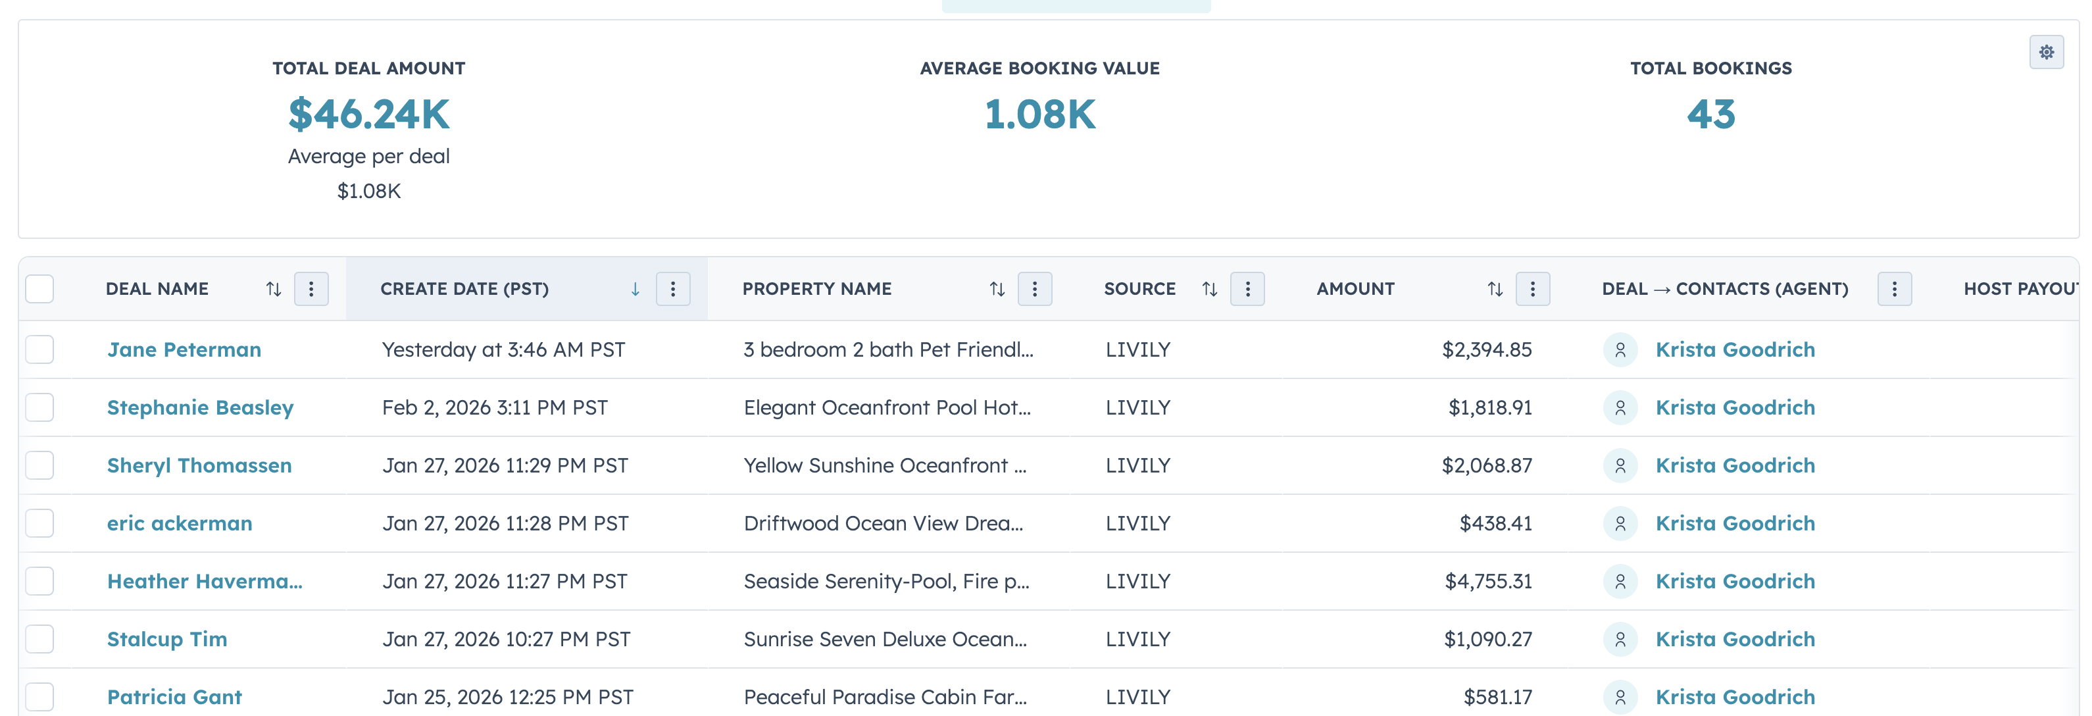Check the eric ackerman row checkbox
Image resolution: width=2092 pixels, height=716 pixels.
pyautogui.click(x=39, y=523)
